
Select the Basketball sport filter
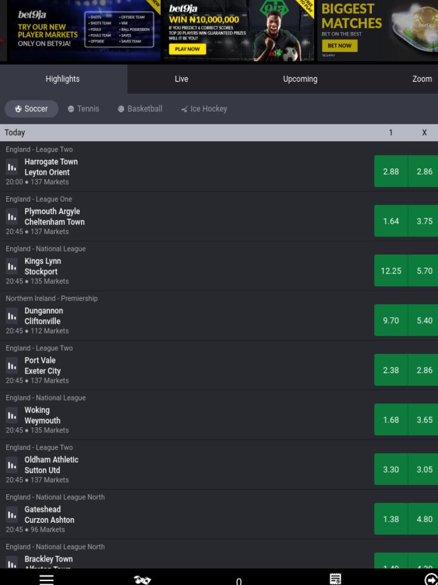coord(140,109)
